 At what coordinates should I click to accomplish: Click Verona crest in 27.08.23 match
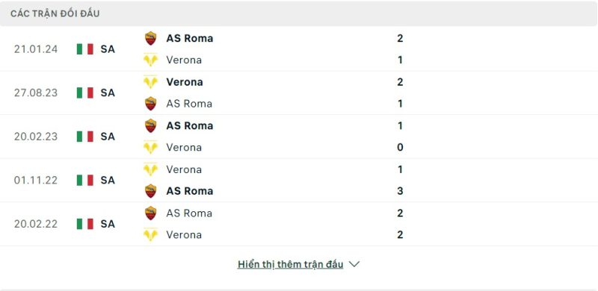(x=151, y=82)
